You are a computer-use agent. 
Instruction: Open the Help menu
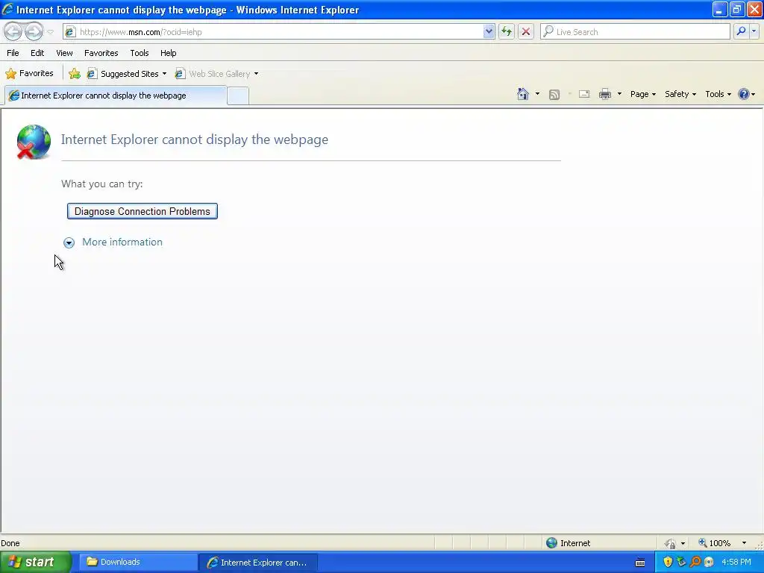pos(168,53)
